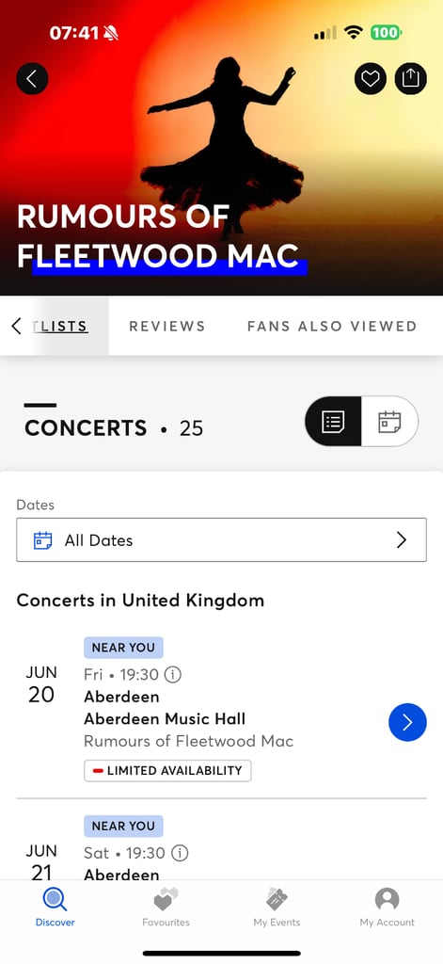Open the Reviews tab
This screenshot has height=964, width=443.
pyautogui.click(x=166, y=326)
